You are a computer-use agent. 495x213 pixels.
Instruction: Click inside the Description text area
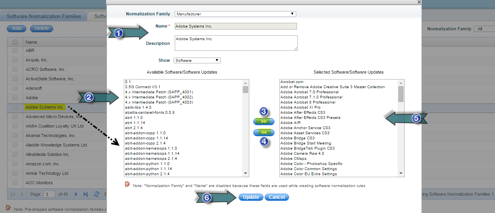(x=236, y=43)
